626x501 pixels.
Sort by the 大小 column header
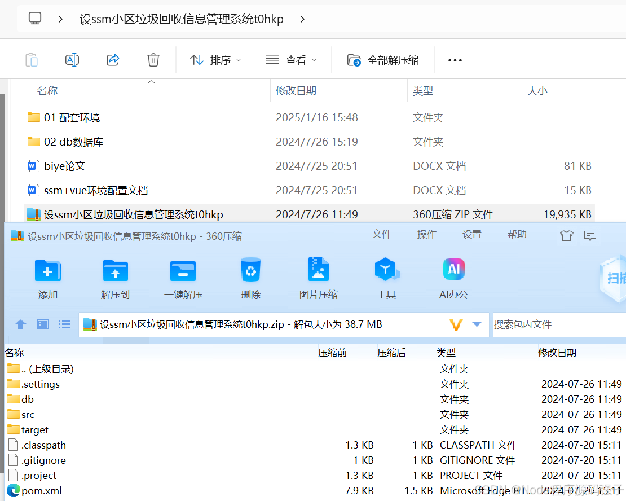(537, 91)
